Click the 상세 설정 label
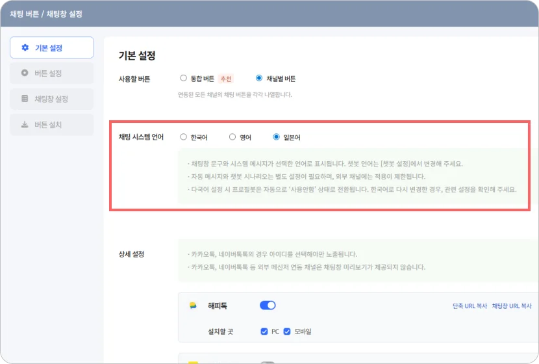539x364 pixels. [131, 254]
